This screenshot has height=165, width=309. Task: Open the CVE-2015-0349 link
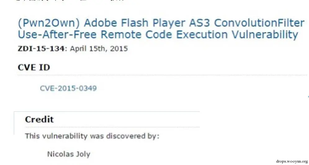coord(68,88)
